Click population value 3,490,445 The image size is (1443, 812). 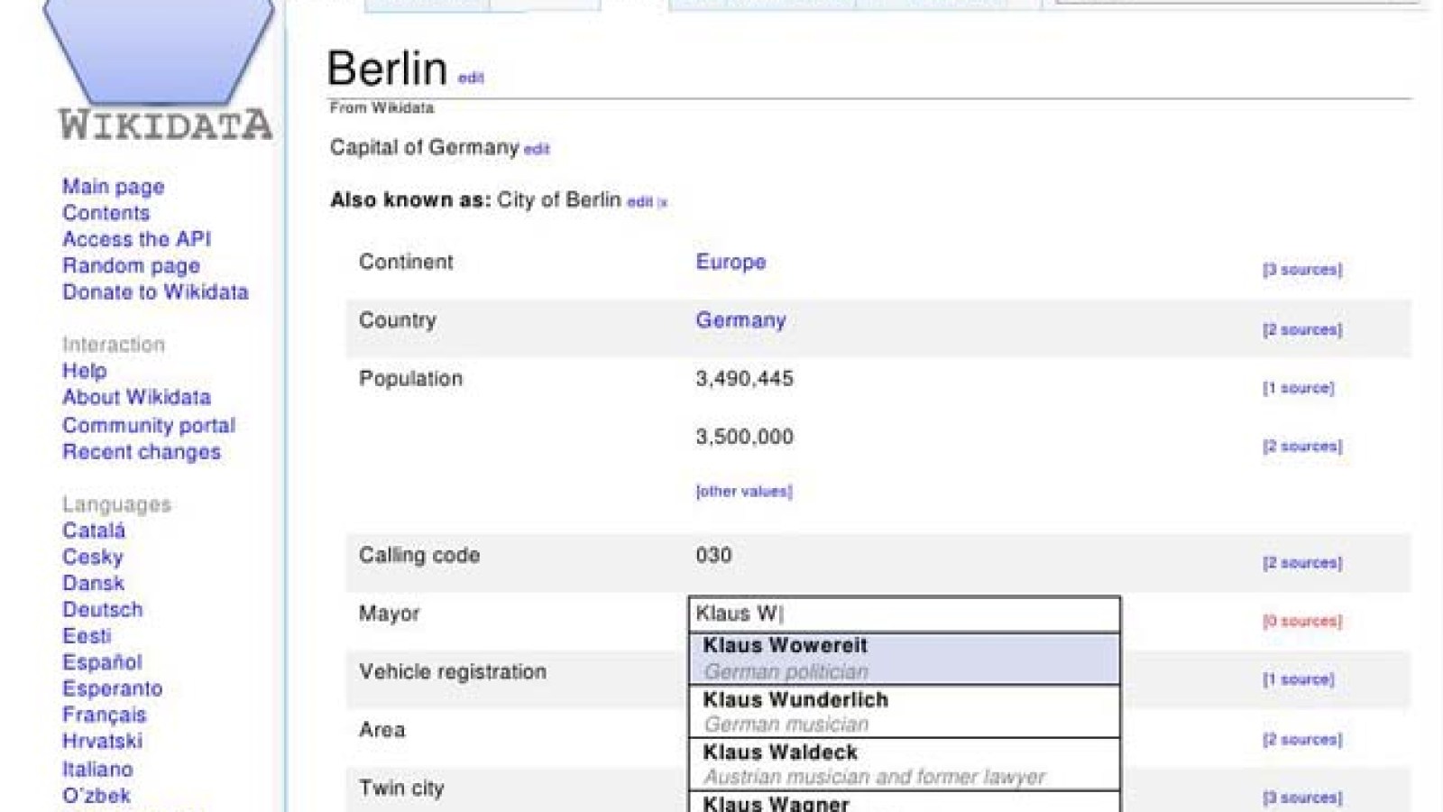[x=744, y=379]
